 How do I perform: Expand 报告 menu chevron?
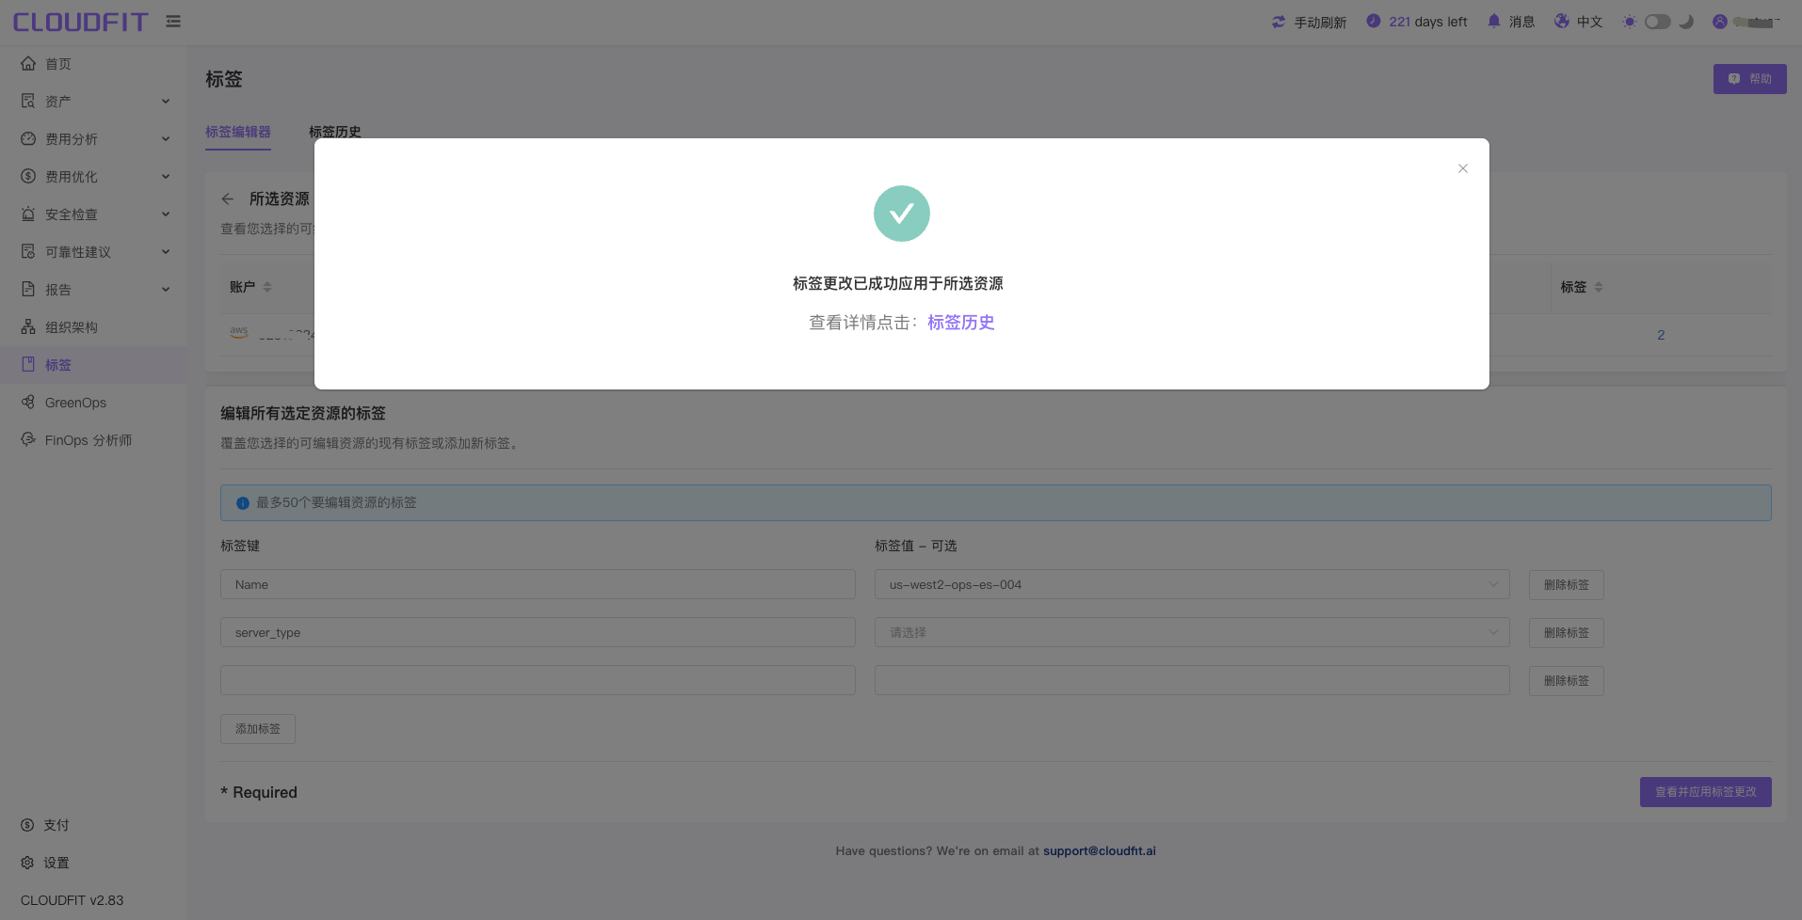[166, 290]
